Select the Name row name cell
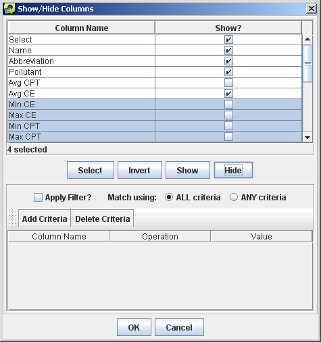Image resolution: width=321 pixels, height=342 pixels. tap(82, 51)
